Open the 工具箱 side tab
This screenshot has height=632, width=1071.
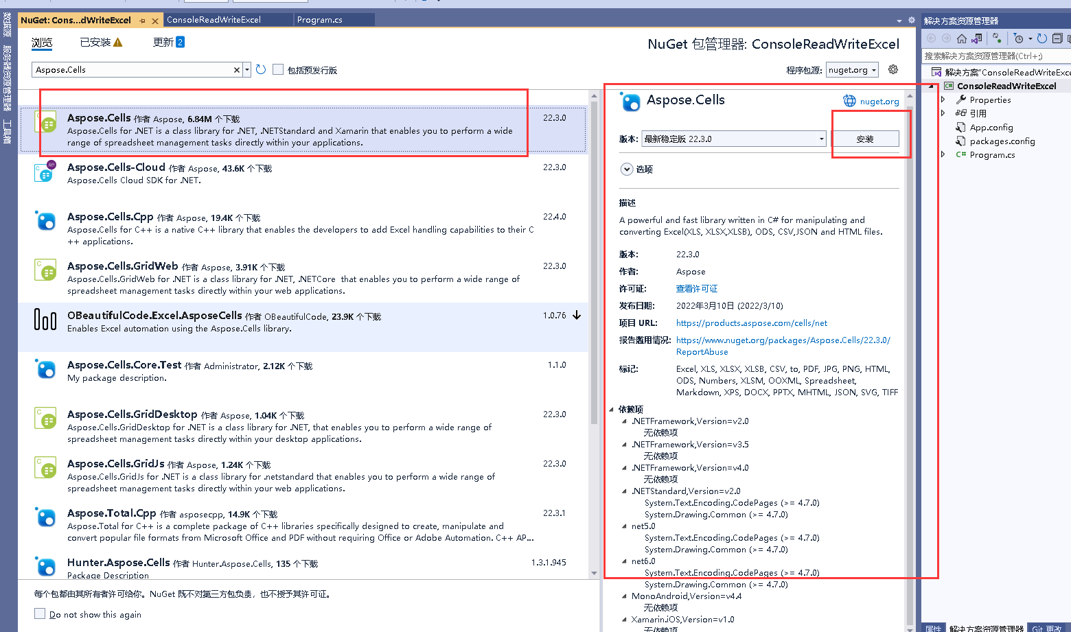point(7,132)
